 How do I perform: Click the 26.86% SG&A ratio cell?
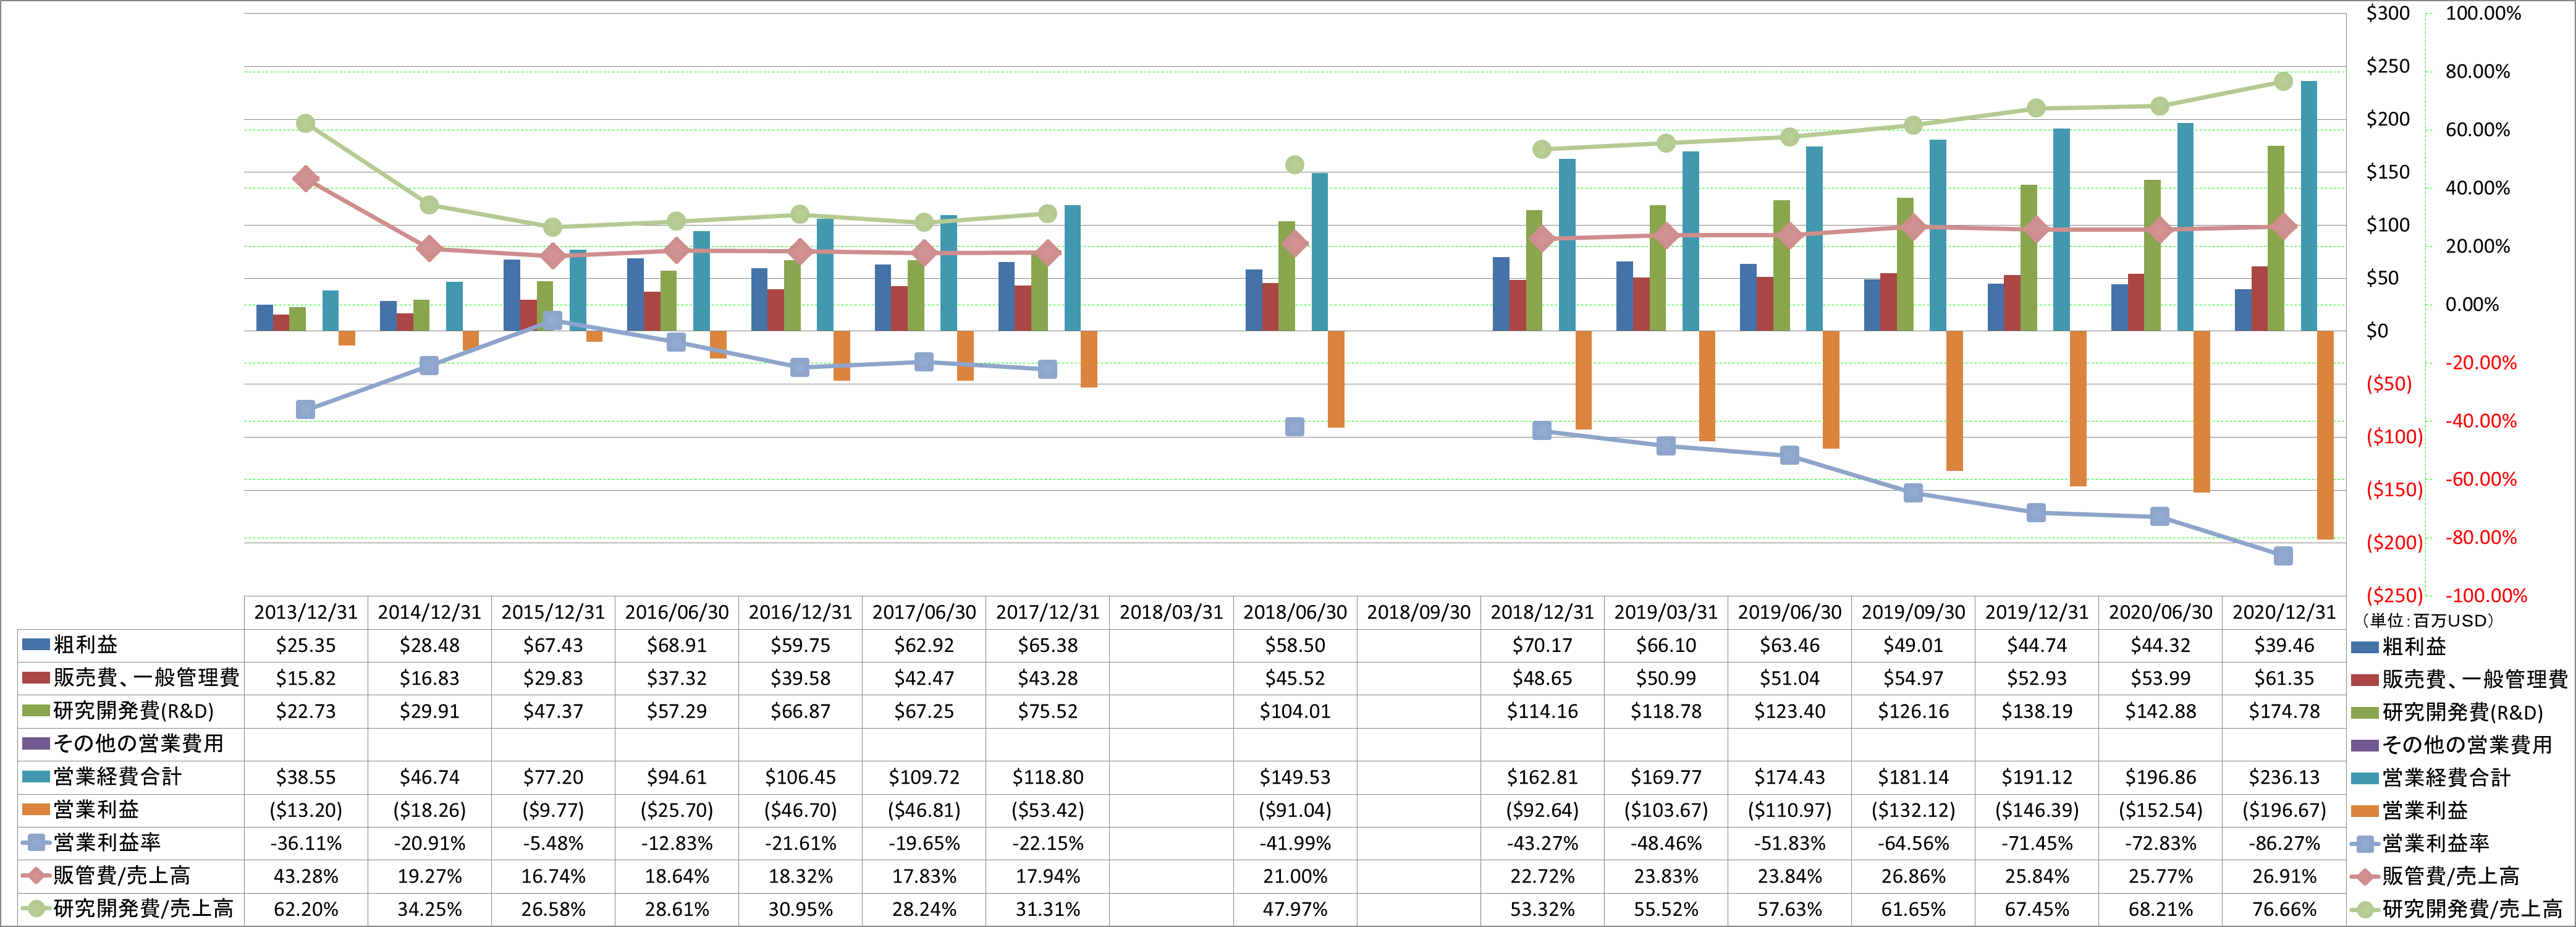tap(1913, 876)
